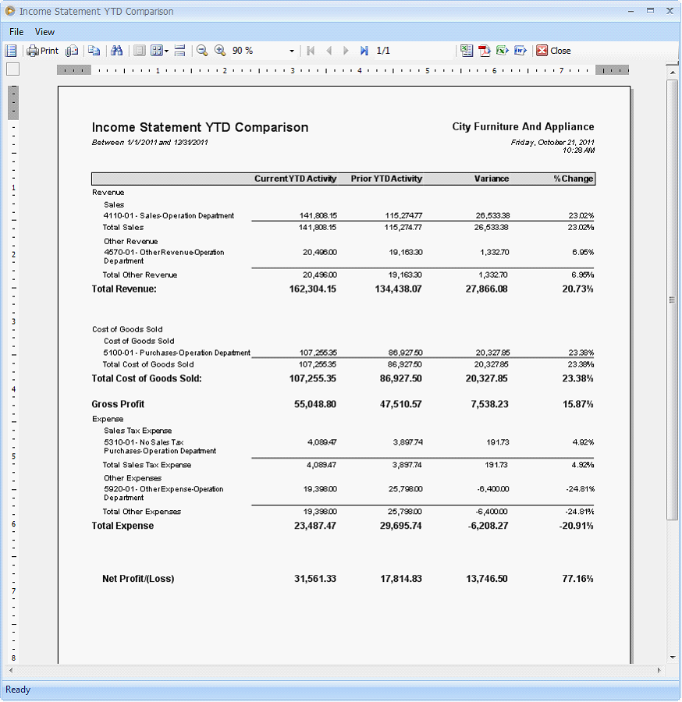
Task: Click the Variance column header
Action: coord(492,179)
